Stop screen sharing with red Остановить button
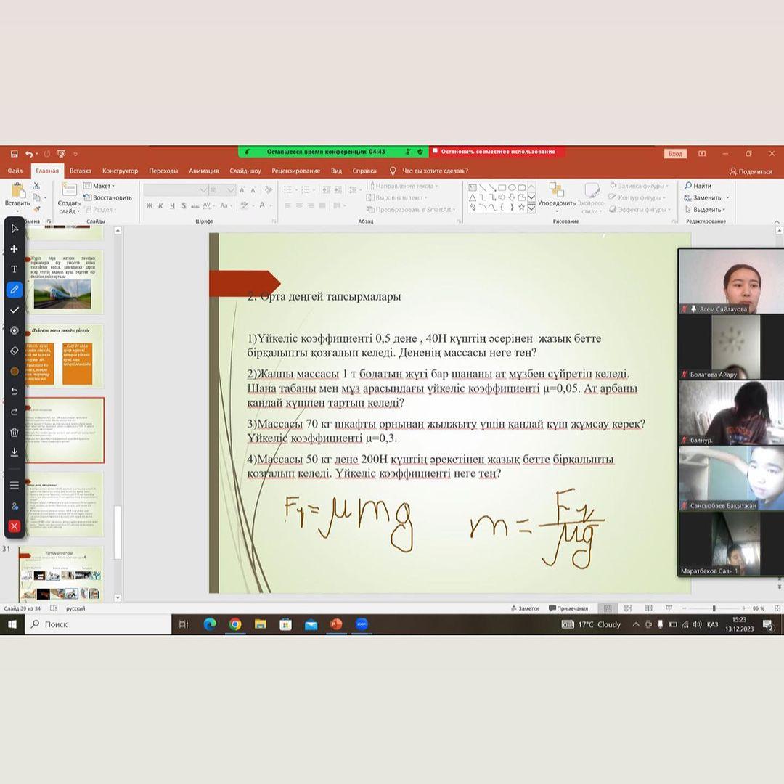784x784 pixels. point(497,152)
